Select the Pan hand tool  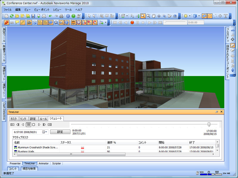154,16
